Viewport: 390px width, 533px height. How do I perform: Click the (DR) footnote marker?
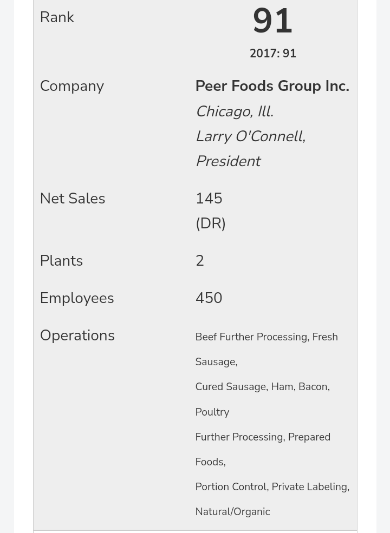click(x=210, y=223)
